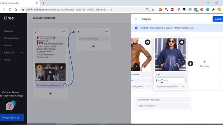Click the orange extension icon in toolbar
This screenshot has height=125, width=223.
(160, 9)
